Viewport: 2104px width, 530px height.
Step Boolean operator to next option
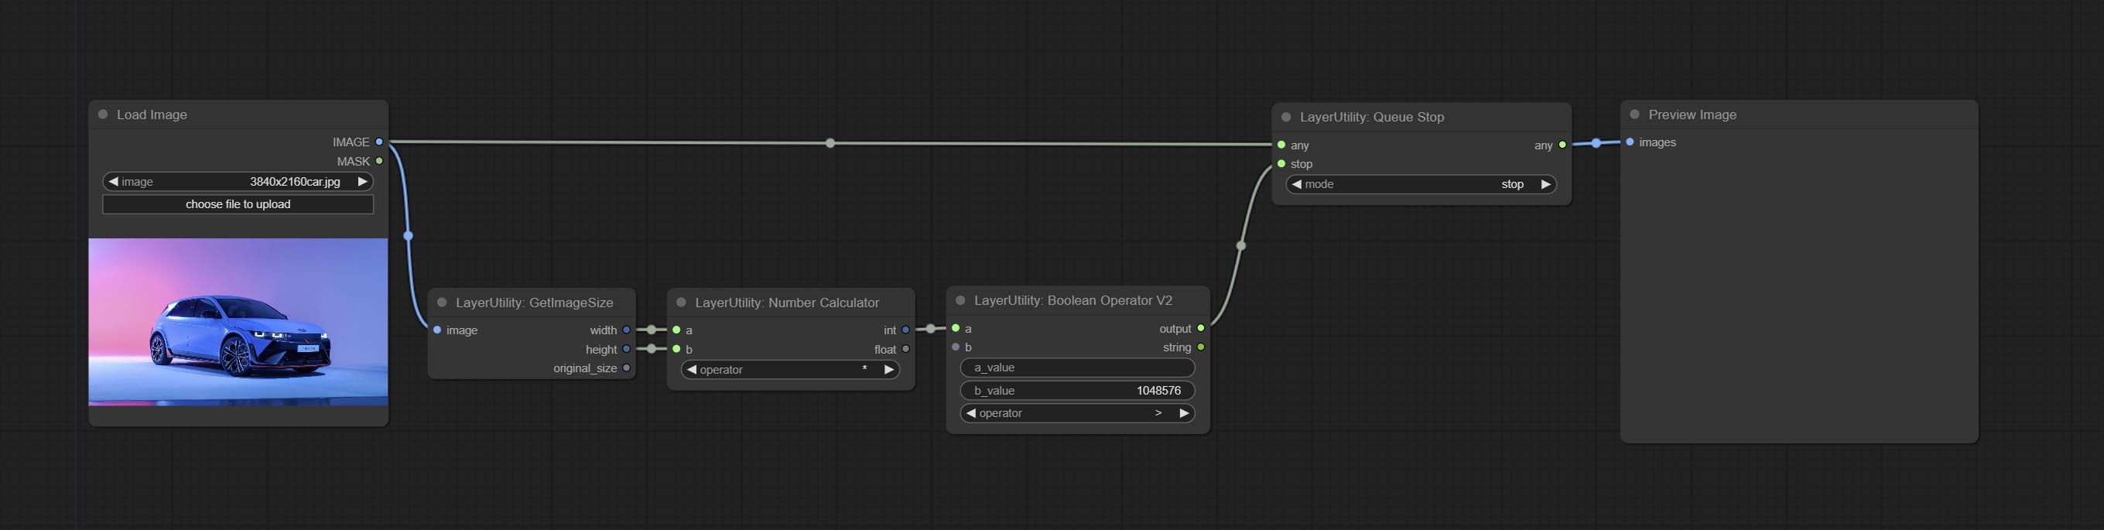coord(1184,413)
